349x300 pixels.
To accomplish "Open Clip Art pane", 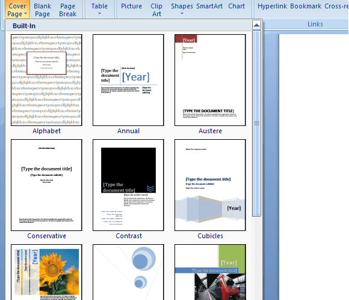I will click(156, 10).
